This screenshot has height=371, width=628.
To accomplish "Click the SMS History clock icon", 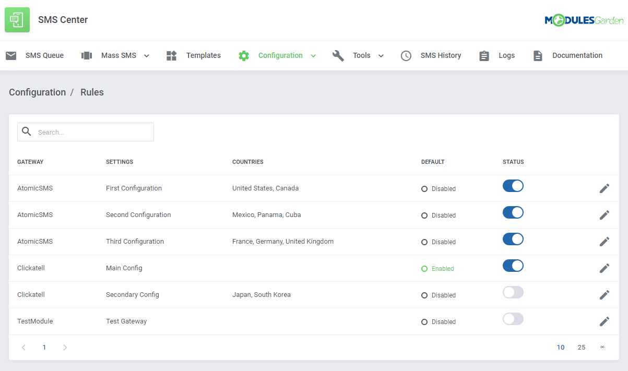I will (406, 55).
